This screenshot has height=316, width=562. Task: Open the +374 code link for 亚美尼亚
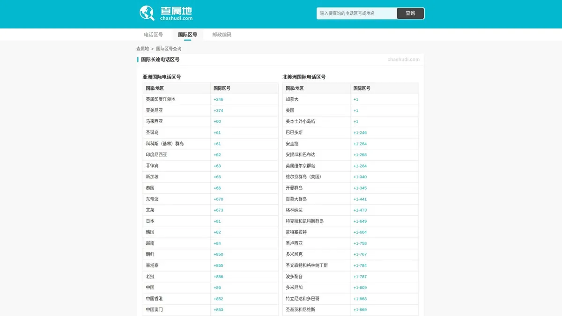point(218,110)
